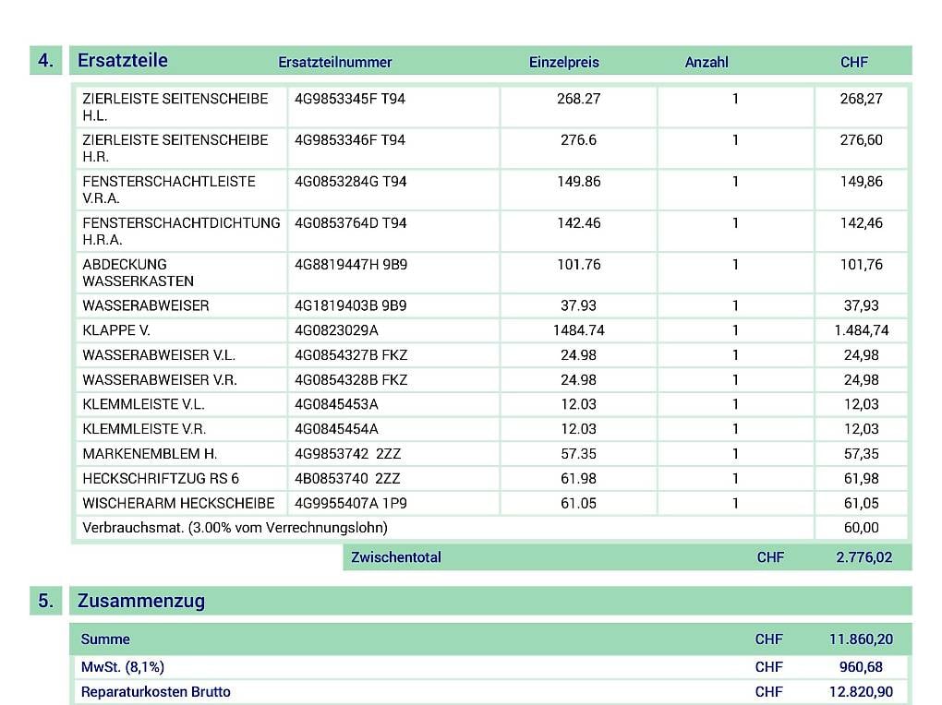Click the ABDECKUNG WASSERKASTEN description
942x705 pixels.
pos(139,272)
